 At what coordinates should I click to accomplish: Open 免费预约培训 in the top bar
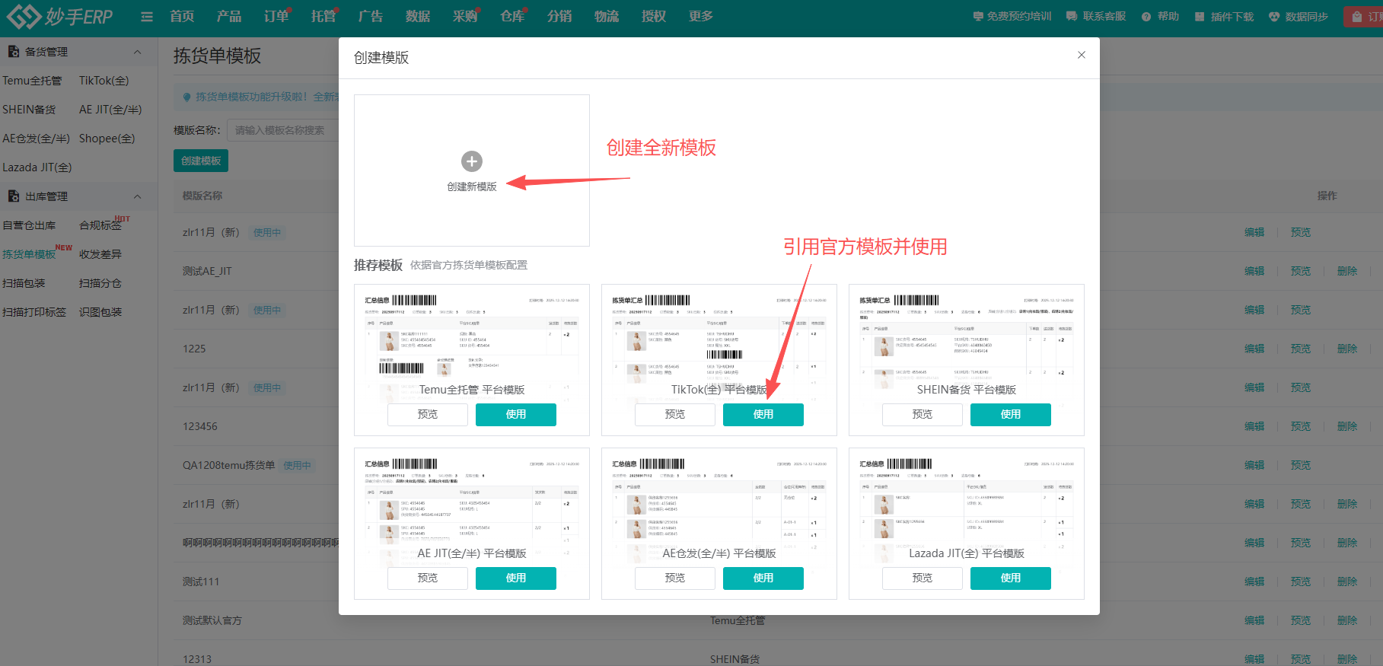coord(1012,16)
